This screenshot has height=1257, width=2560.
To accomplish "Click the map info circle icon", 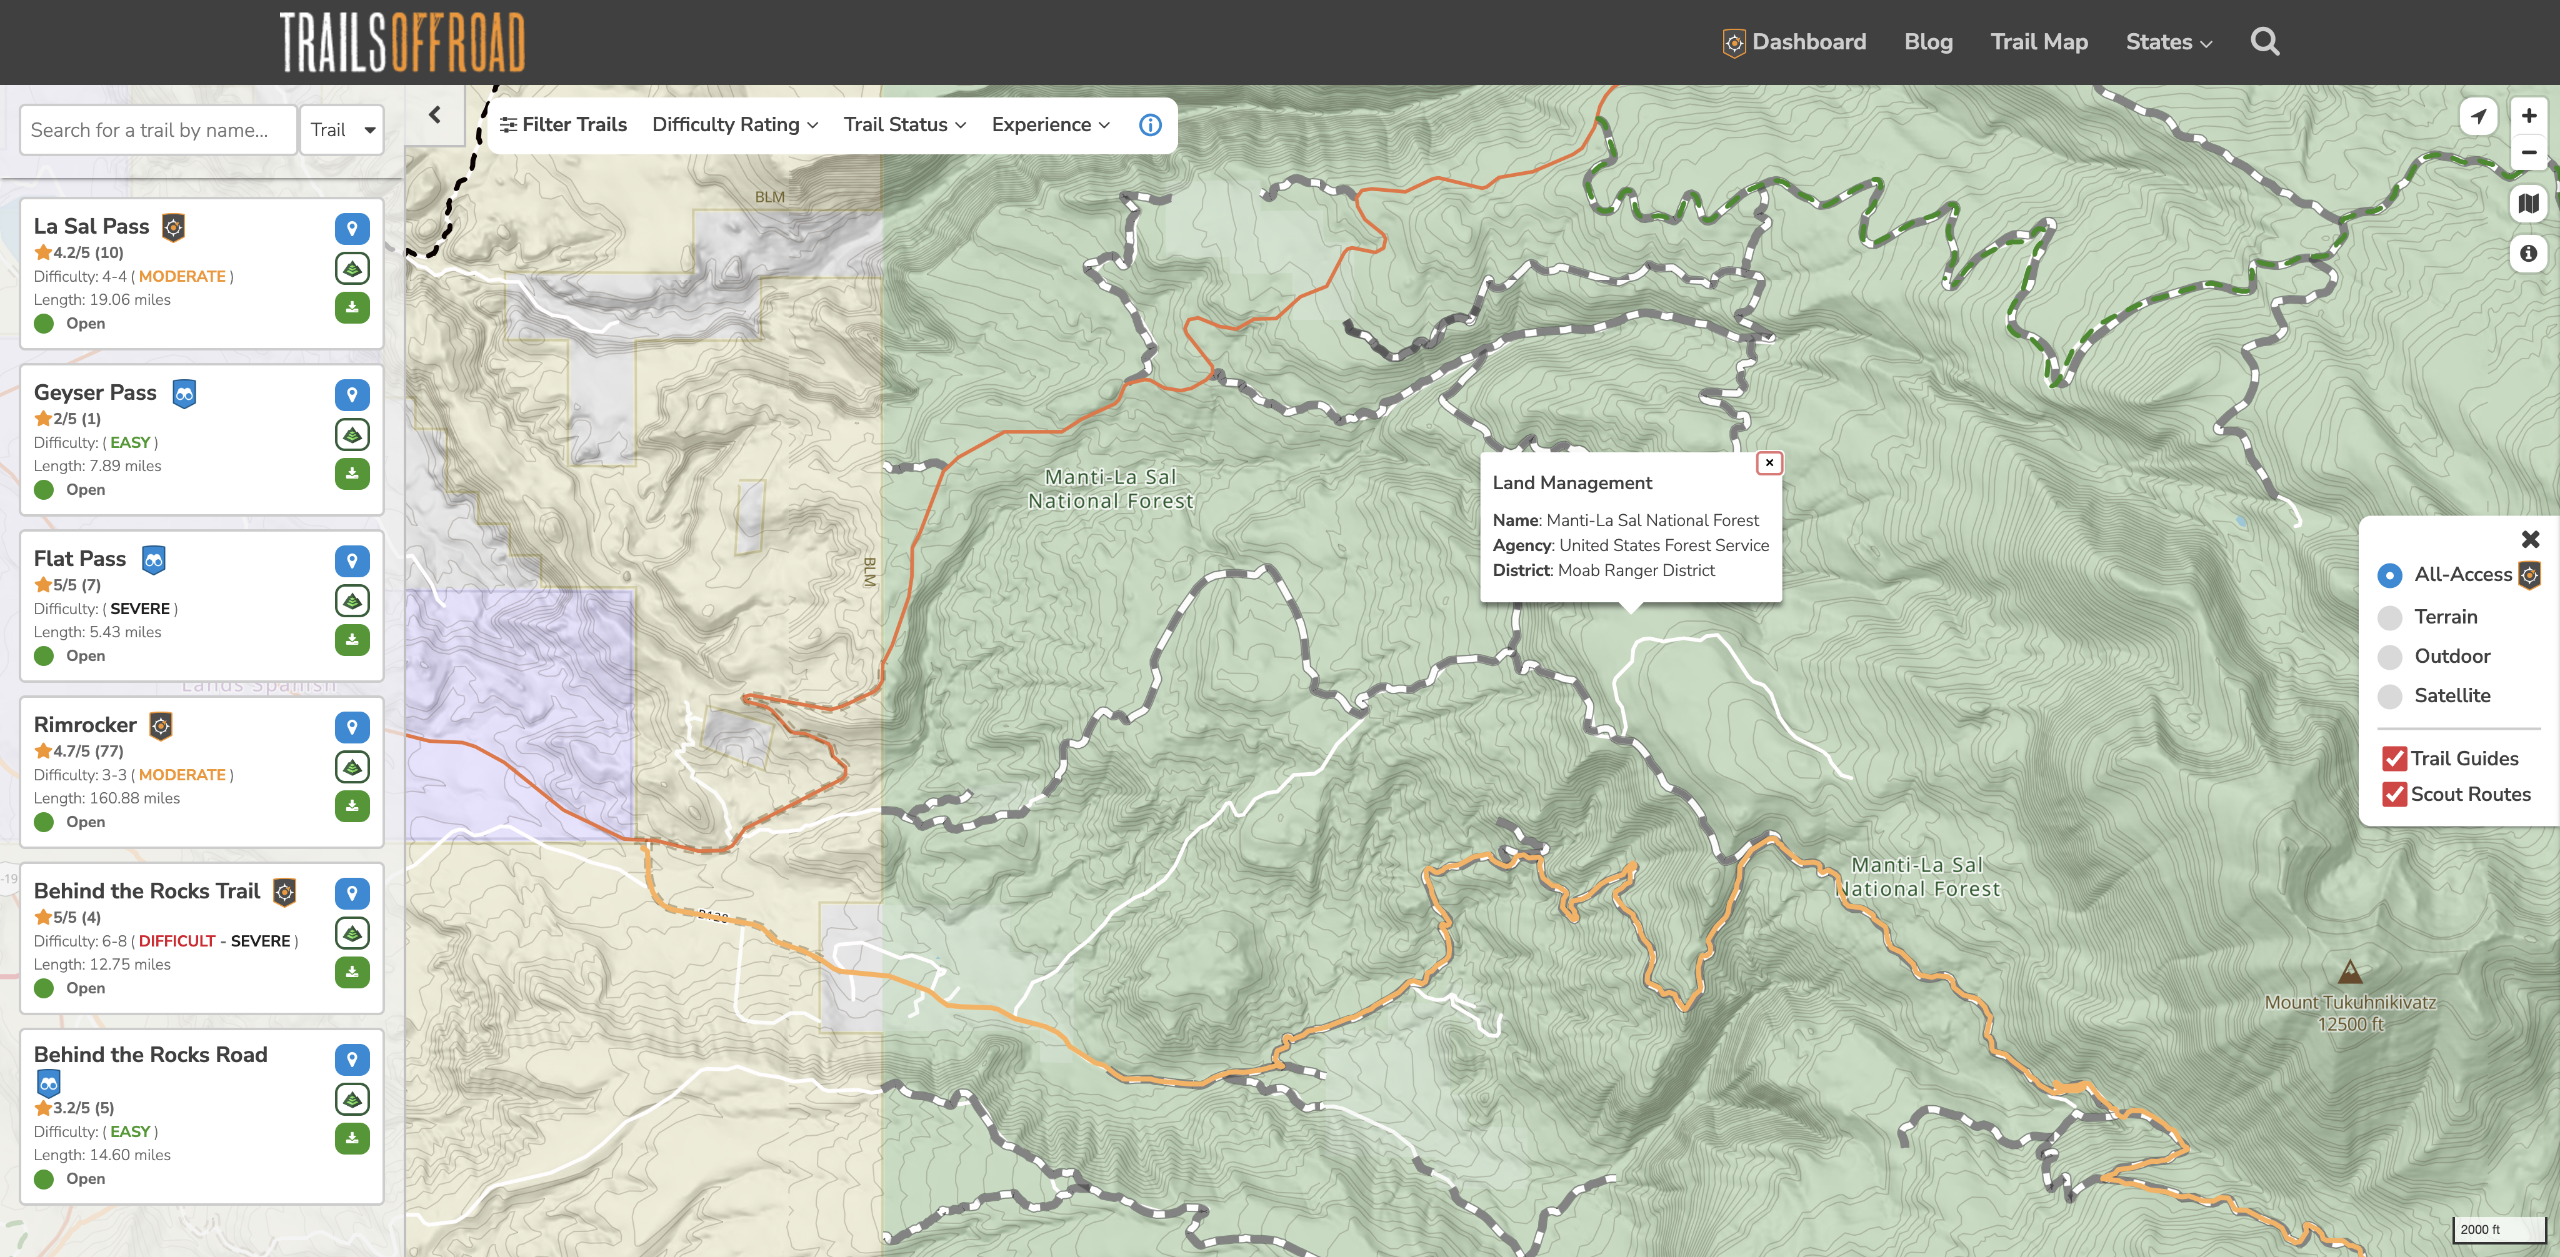I will pyautogui.click(x=2529, y=254).
